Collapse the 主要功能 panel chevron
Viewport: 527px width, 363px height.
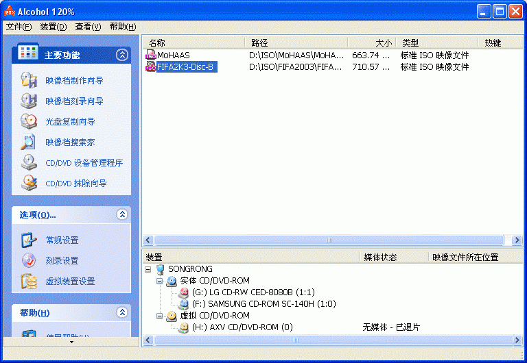(x=122, y=55)
